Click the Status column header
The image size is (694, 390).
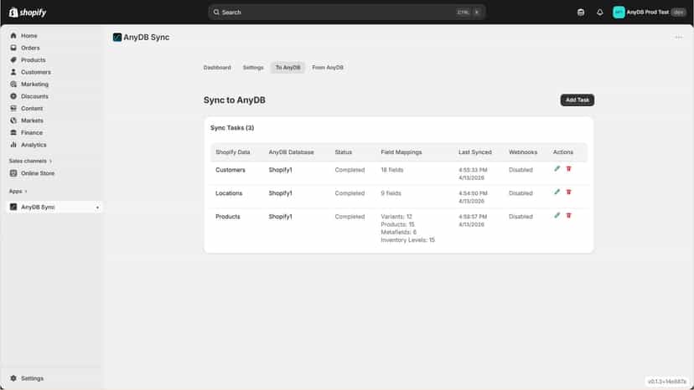click(344, 152)
